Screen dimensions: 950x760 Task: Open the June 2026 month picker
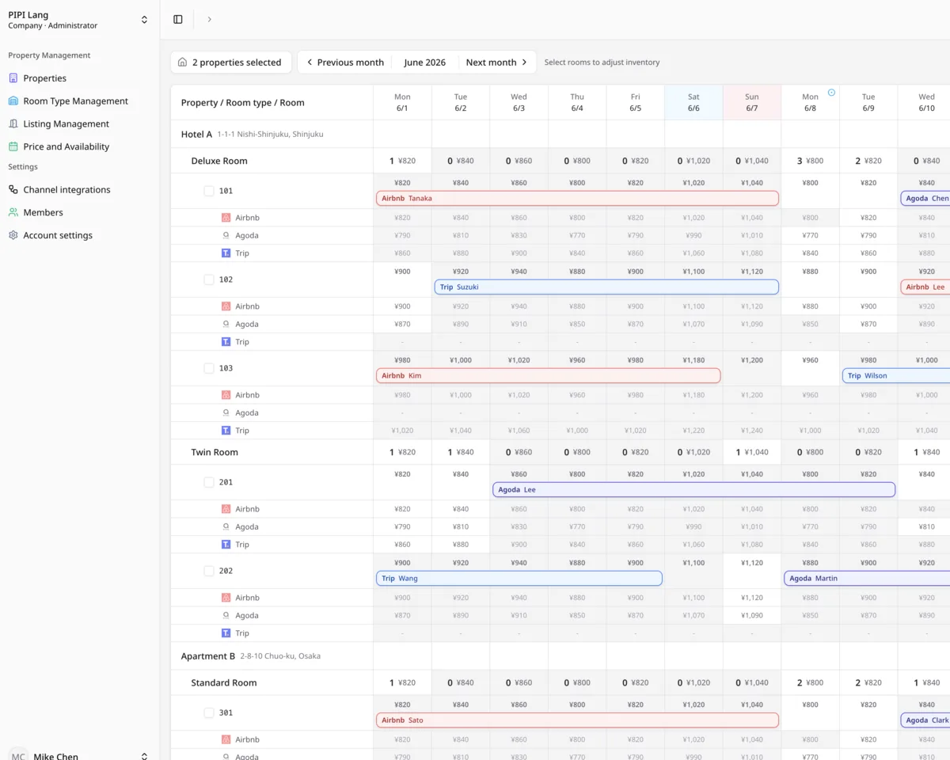[424, 62]
